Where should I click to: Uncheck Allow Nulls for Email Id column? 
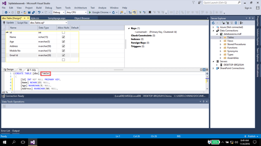click(63, 55)
